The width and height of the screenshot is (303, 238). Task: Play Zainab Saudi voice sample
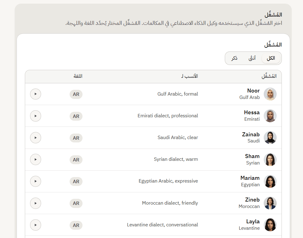pos(36,138)
